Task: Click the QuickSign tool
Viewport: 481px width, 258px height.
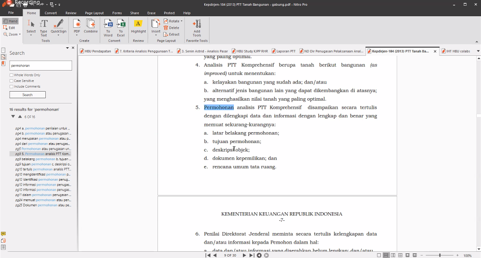Action: pos(58,26)
